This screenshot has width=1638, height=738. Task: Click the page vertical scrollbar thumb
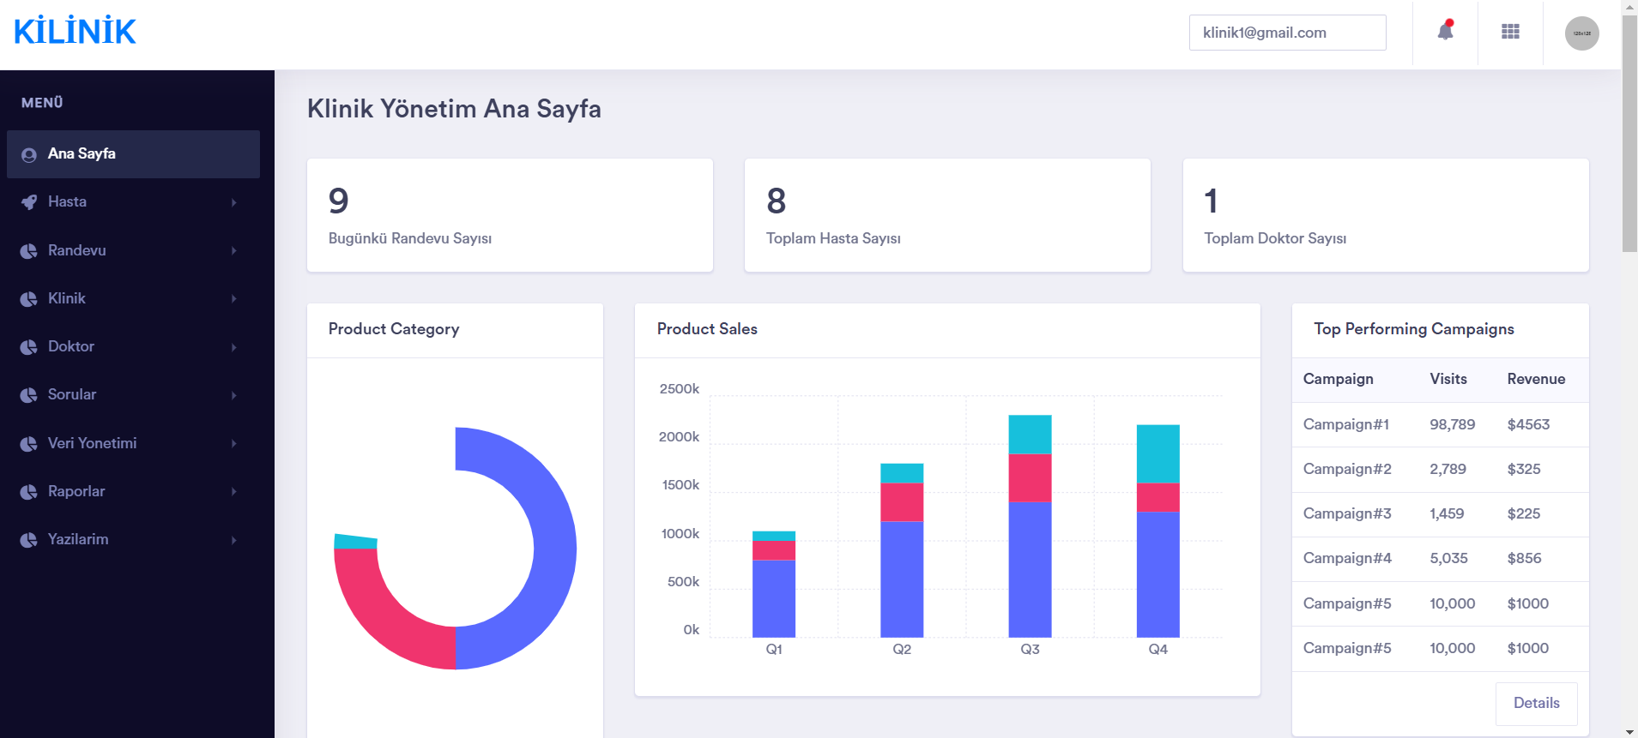[1629, 133]
